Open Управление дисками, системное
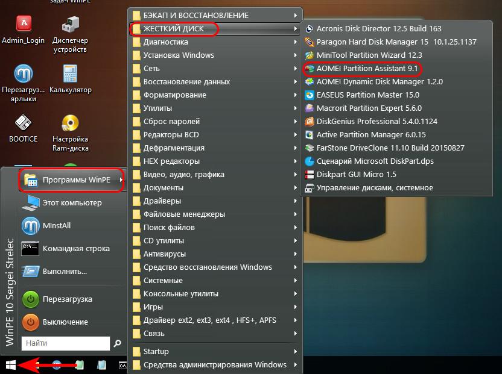 tap(396, 188)
